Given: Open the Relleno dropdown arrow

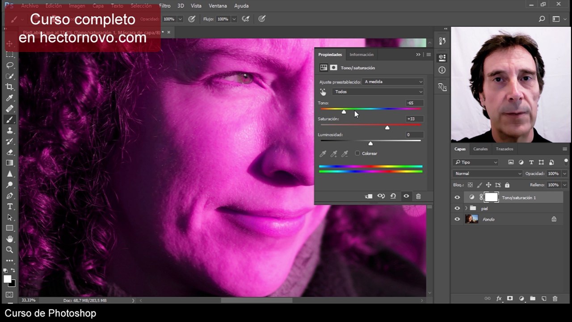Looking at the screenshot, I should pyautogui.click(x=565, y=185).
